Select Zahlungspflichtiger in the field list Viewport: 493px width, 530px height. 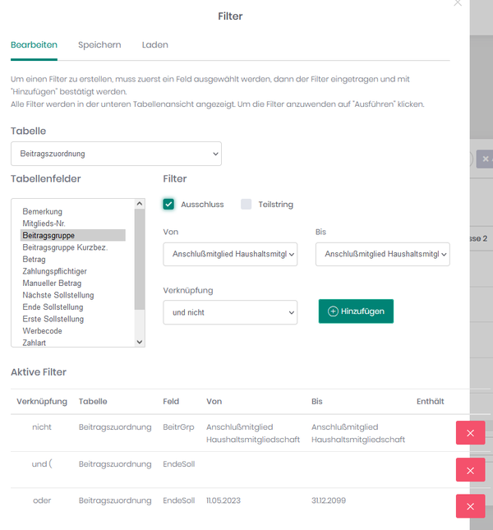tap(55, 271)
